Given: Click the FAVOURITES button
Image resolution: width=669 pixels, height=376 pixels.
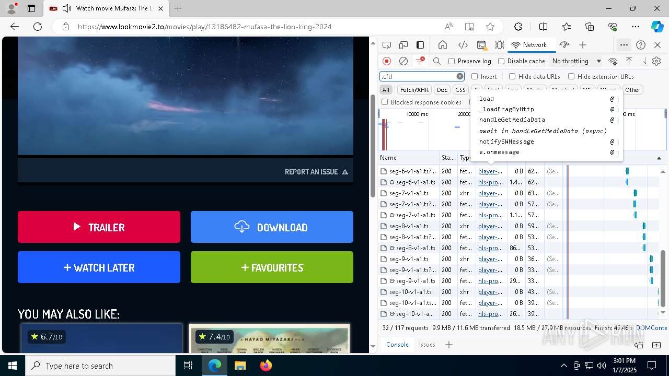Looking at the screenshot, I should pos(272,267).
